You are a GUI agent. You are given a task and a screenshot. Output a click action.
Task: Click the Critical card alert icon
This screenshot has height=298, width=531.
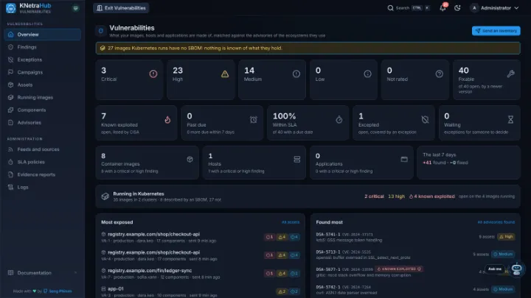[x=153, y=74]
